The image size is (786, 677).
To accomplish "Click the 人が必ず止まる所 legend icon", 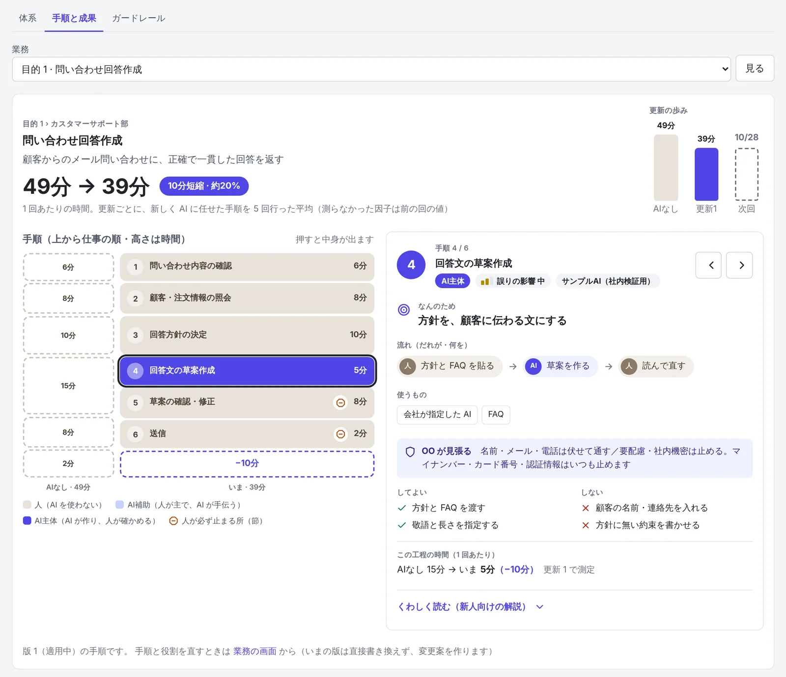I will click(173, 520).
